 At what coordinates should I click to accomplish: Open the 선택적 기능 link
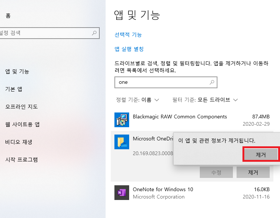click(128, 35)
